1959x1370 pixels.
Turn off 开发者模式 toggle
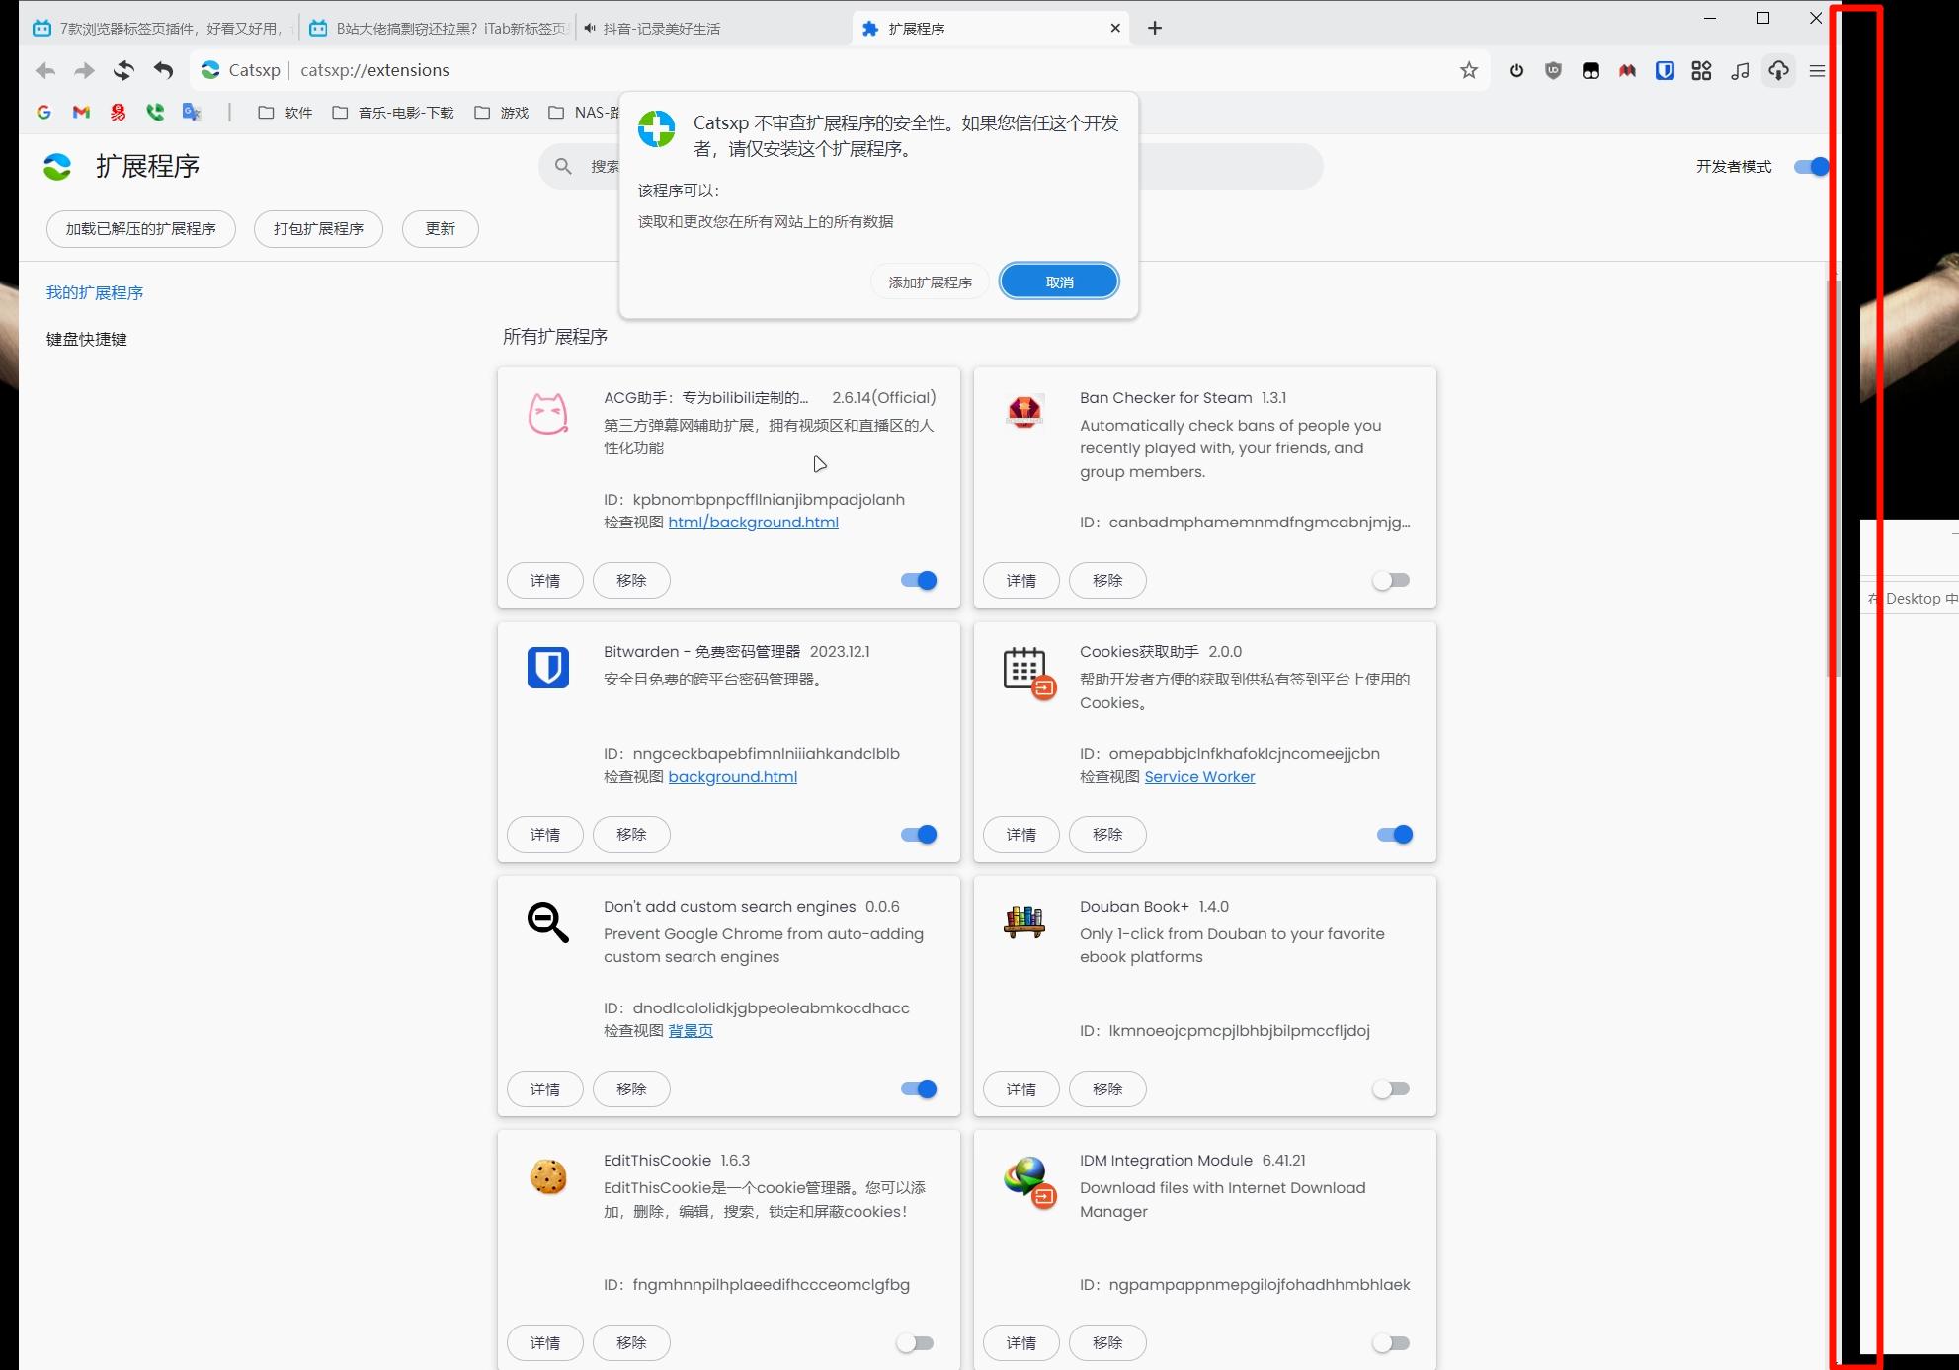1812,166
